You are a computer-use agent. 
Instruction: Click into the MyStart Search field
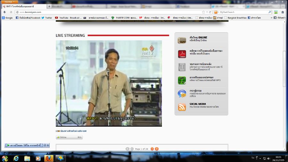244,12
